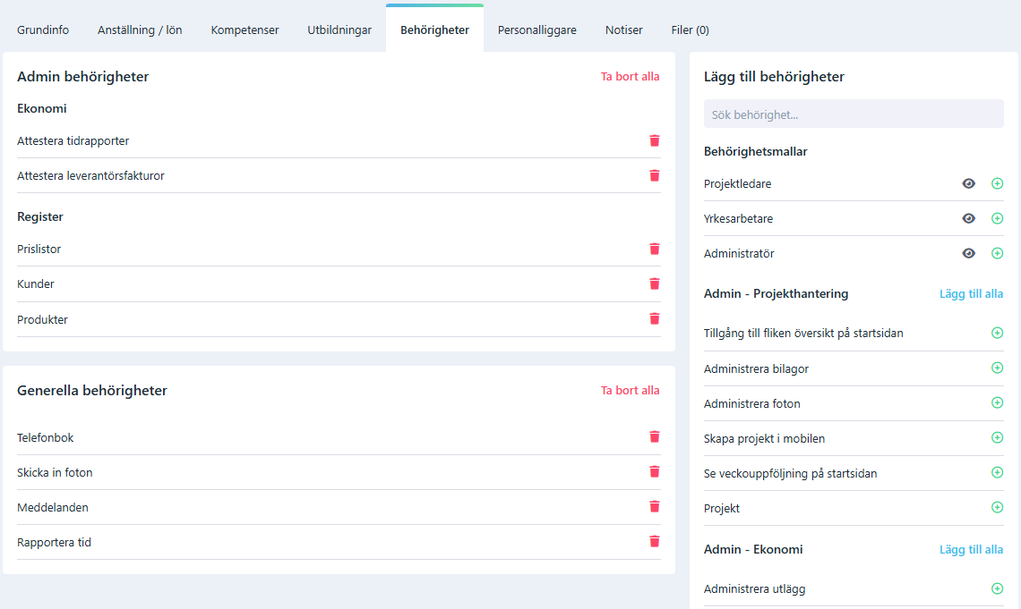Switch to the Notiser tab
The image size is (1021, 609).
tap(624, 30)
